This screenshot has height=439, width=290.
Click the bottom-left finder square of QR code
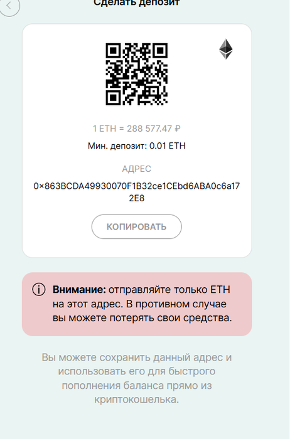coord(113,98)
